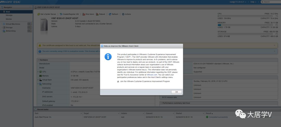Image resolution: width=281 pixels, height=127 pixels.
Task: Click the Networking globe icon in Hardware
Action: click(41, 84)
